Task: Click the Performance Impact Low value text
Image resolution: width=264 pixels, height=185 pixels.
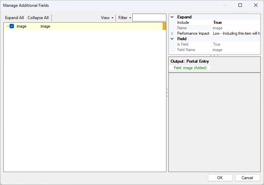Action: [x=236, y=33]
